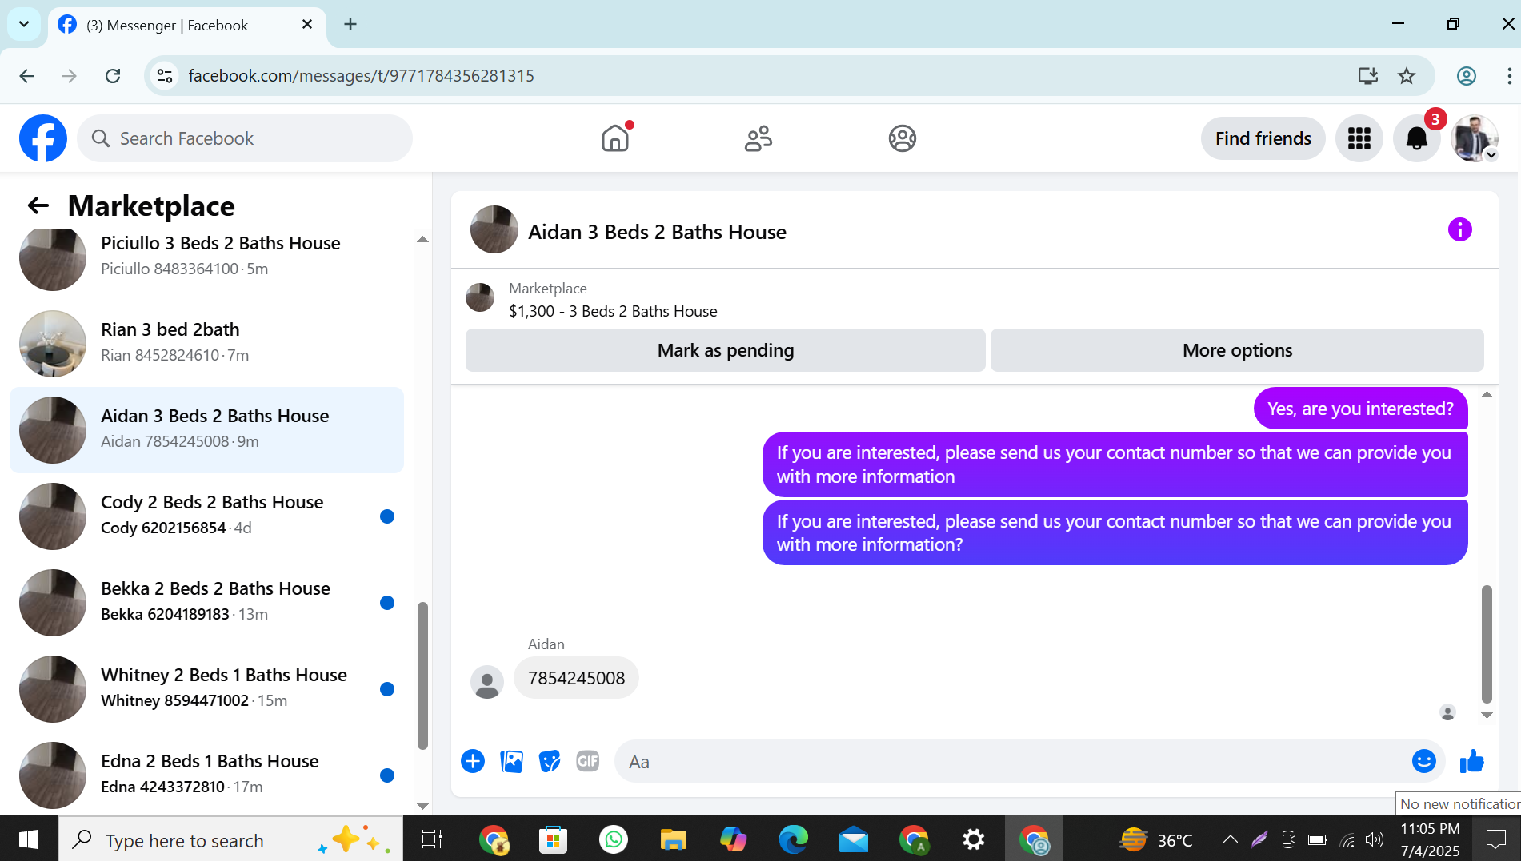This screenshot has width=1521, height=861.
Task: Click Aidan's message 7854245008
Action: [576, 678]
